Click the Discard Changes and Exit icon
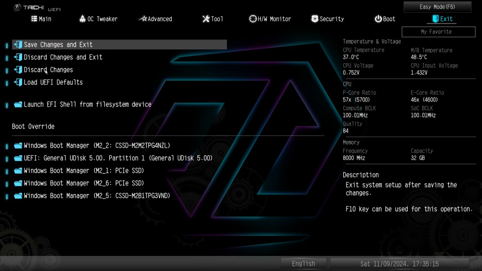Image resolution: width=482 pixels, height=271 pixels. (x=18, y=57)
